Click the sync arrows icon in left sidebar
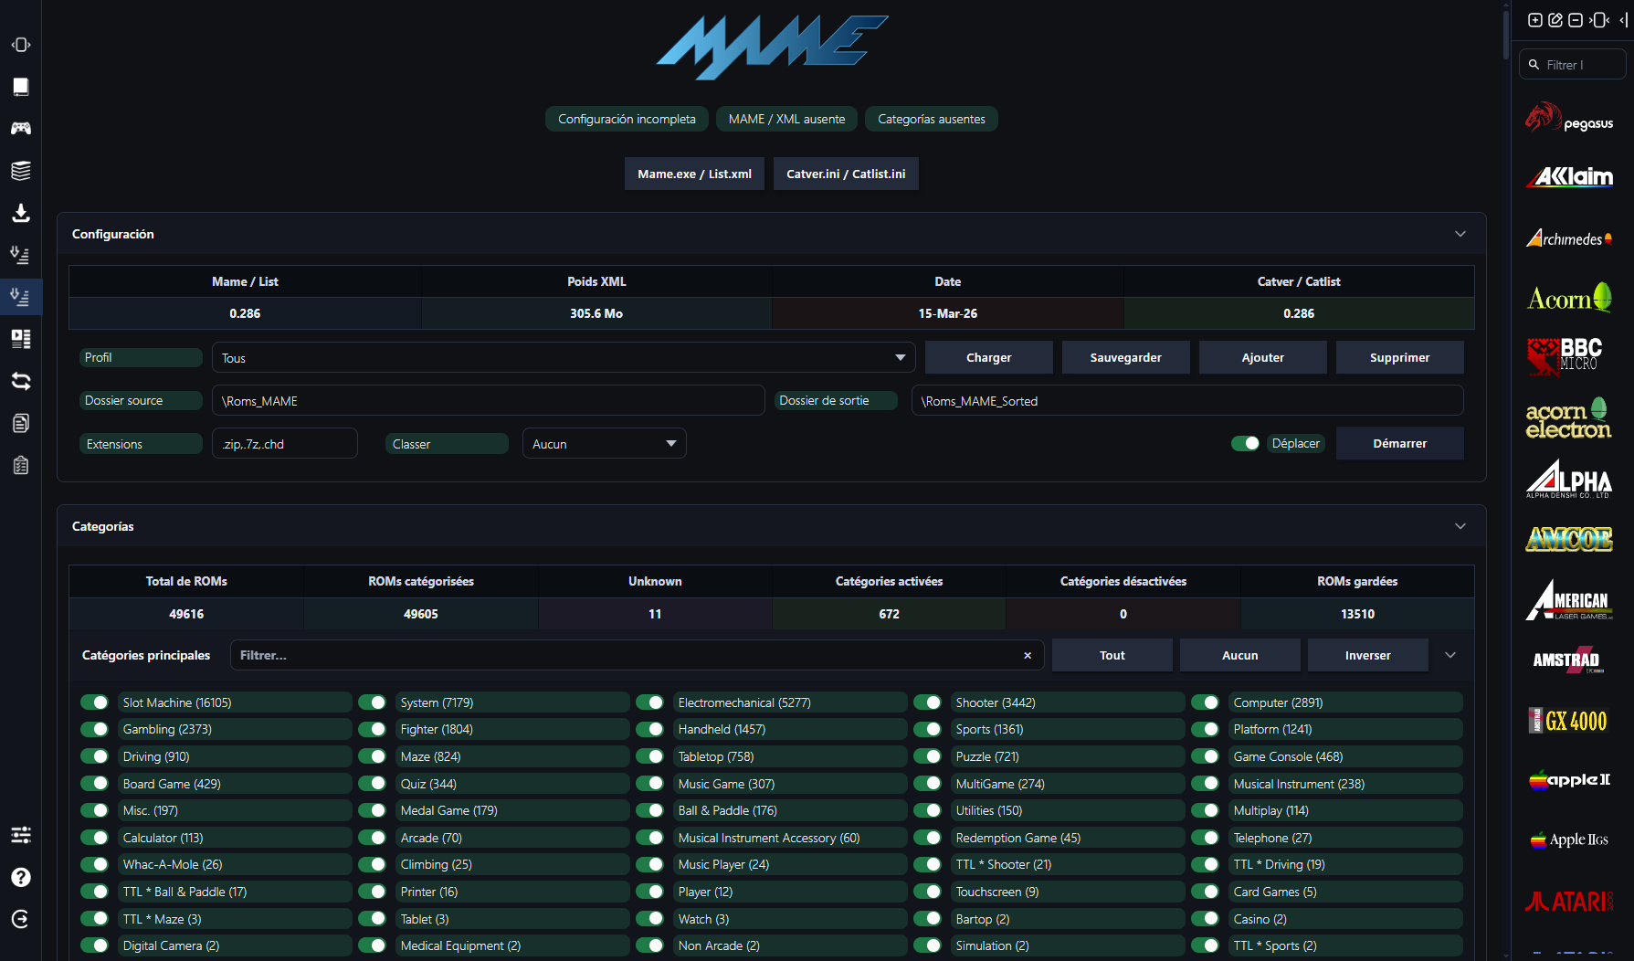The height and width of the screenshot is (961, 1634). click(x=20, y=381)
